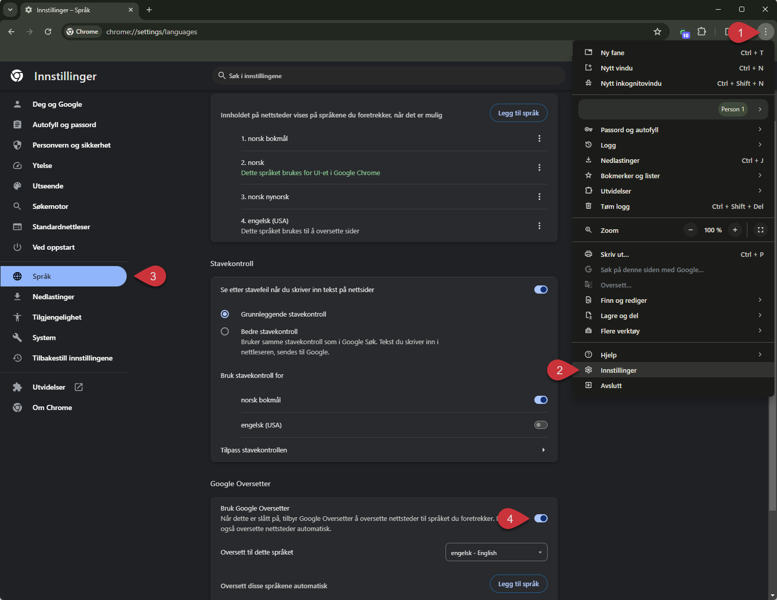777x600 pixels.
Task: Choose Avslutt from the menu
Action: tap(673, 386)
